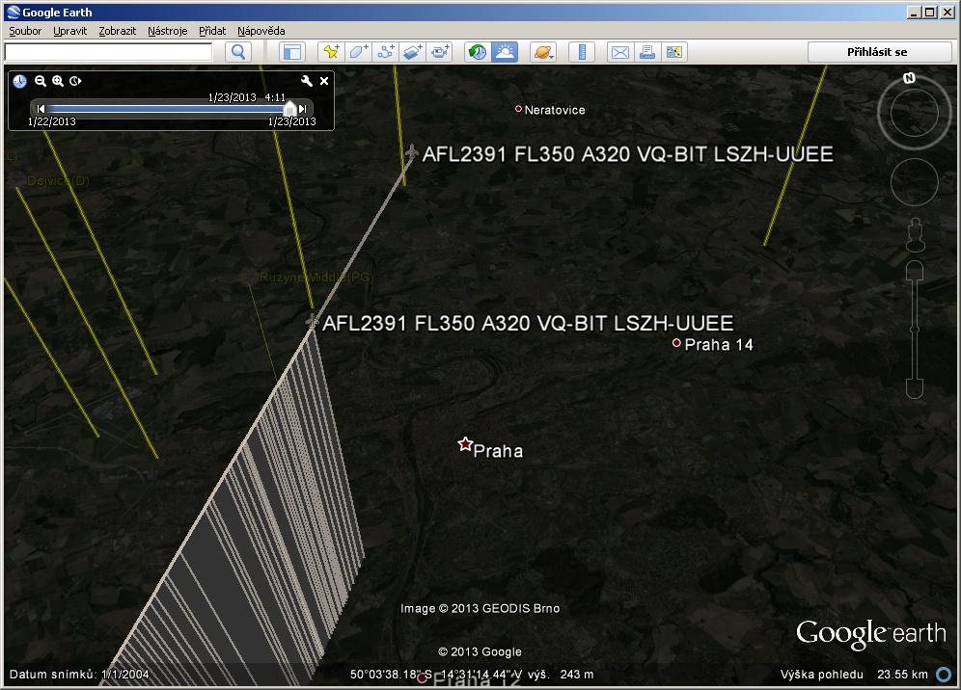Email the current view
961x690 pixels.
620,52
